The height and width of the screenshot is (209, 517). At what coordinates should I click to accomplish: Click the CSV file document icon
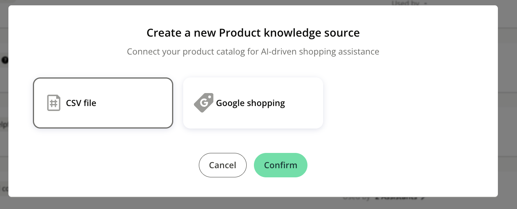(54, 103)
